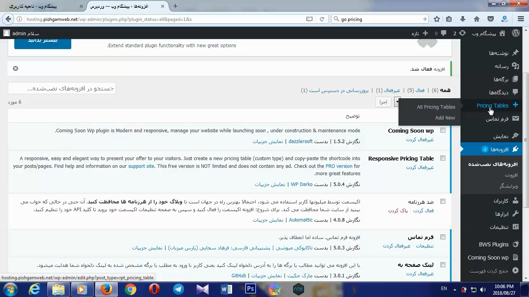Open the WordPress logo menu in admin bar

click(x=516, y=33)
